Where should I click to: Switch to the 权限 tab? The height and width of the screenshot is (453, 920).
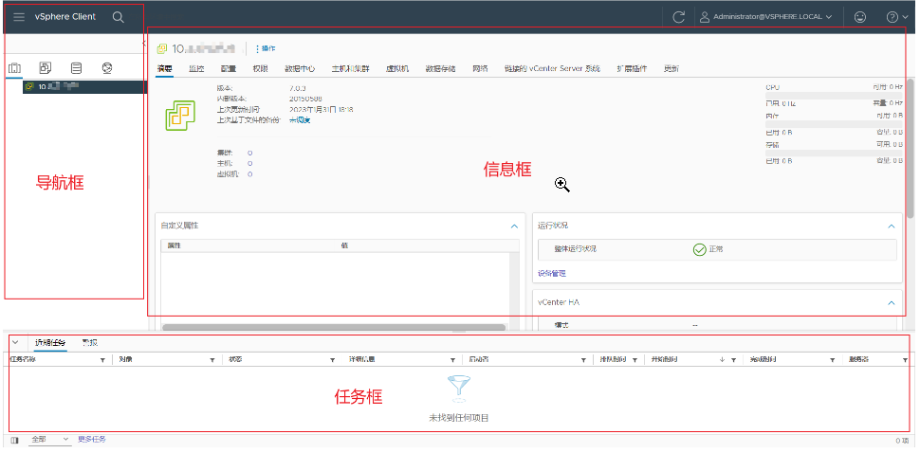pyautogui.click(x=261, y=68)
